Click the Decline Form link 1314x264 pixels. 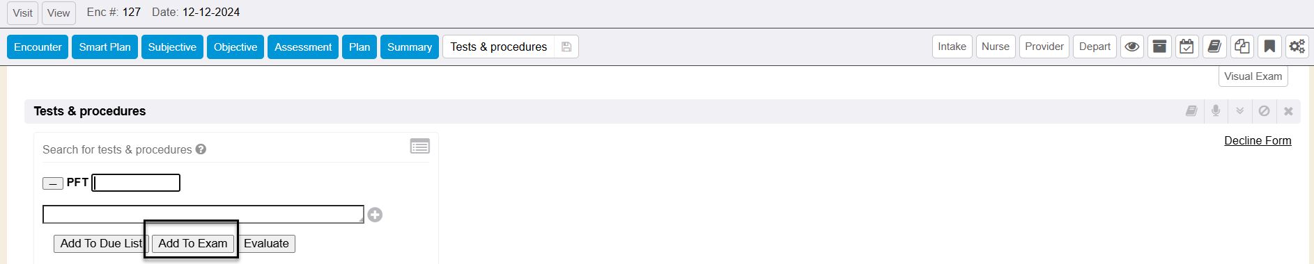coord(1258,140)
